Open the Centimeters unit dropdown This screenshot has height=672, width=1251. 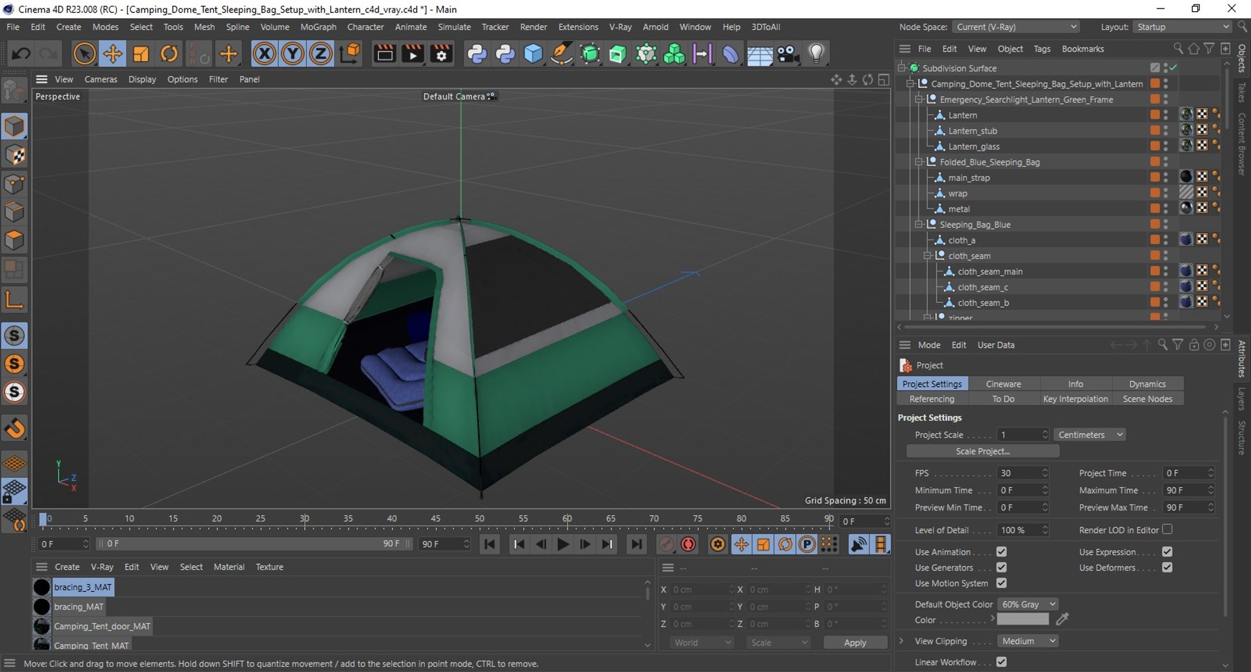pos(1090,435)
